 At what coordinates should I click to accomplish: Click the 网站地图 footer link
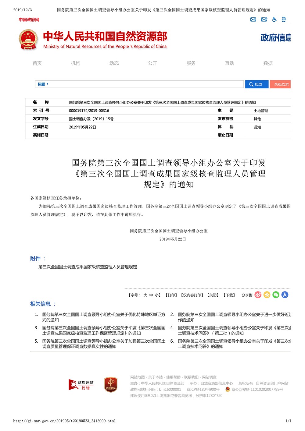point(138,377)
